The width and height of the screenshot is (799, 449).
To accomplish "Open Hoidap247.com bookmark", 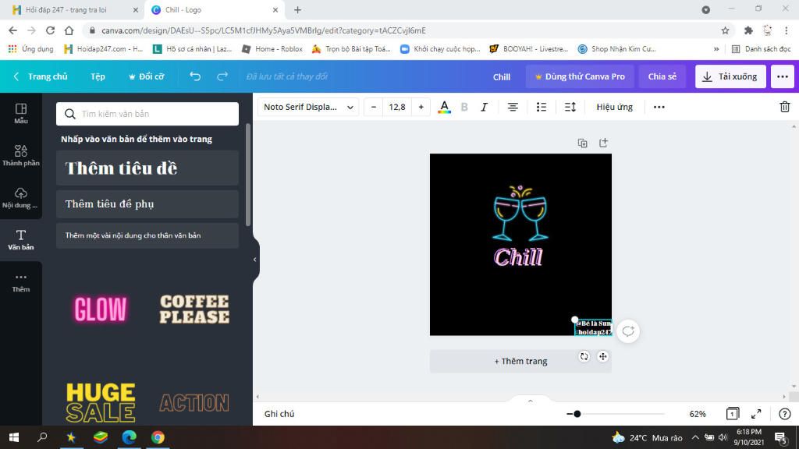I will click(104, 49).
